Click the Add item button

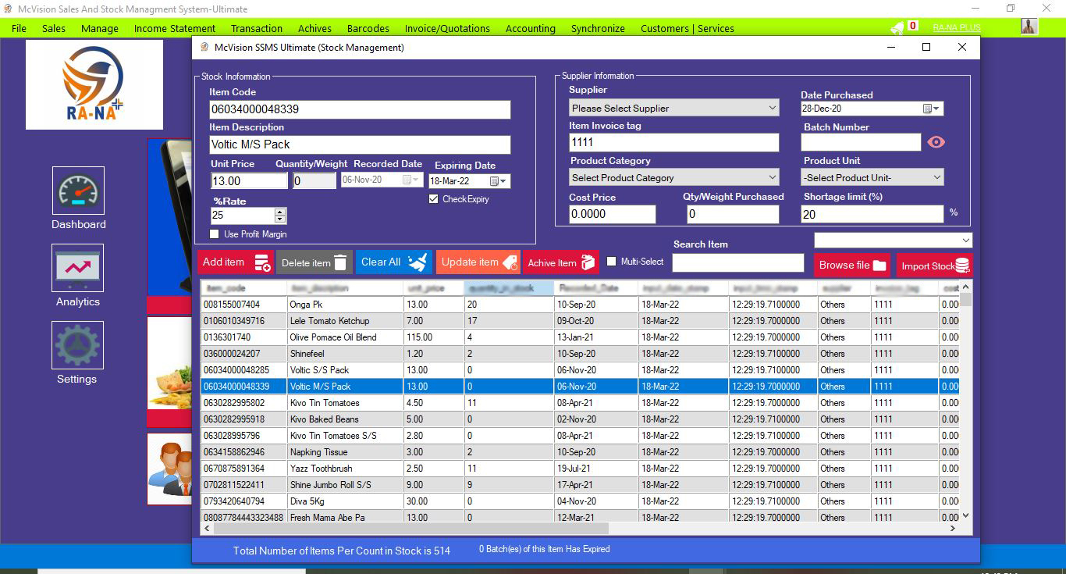236,262
